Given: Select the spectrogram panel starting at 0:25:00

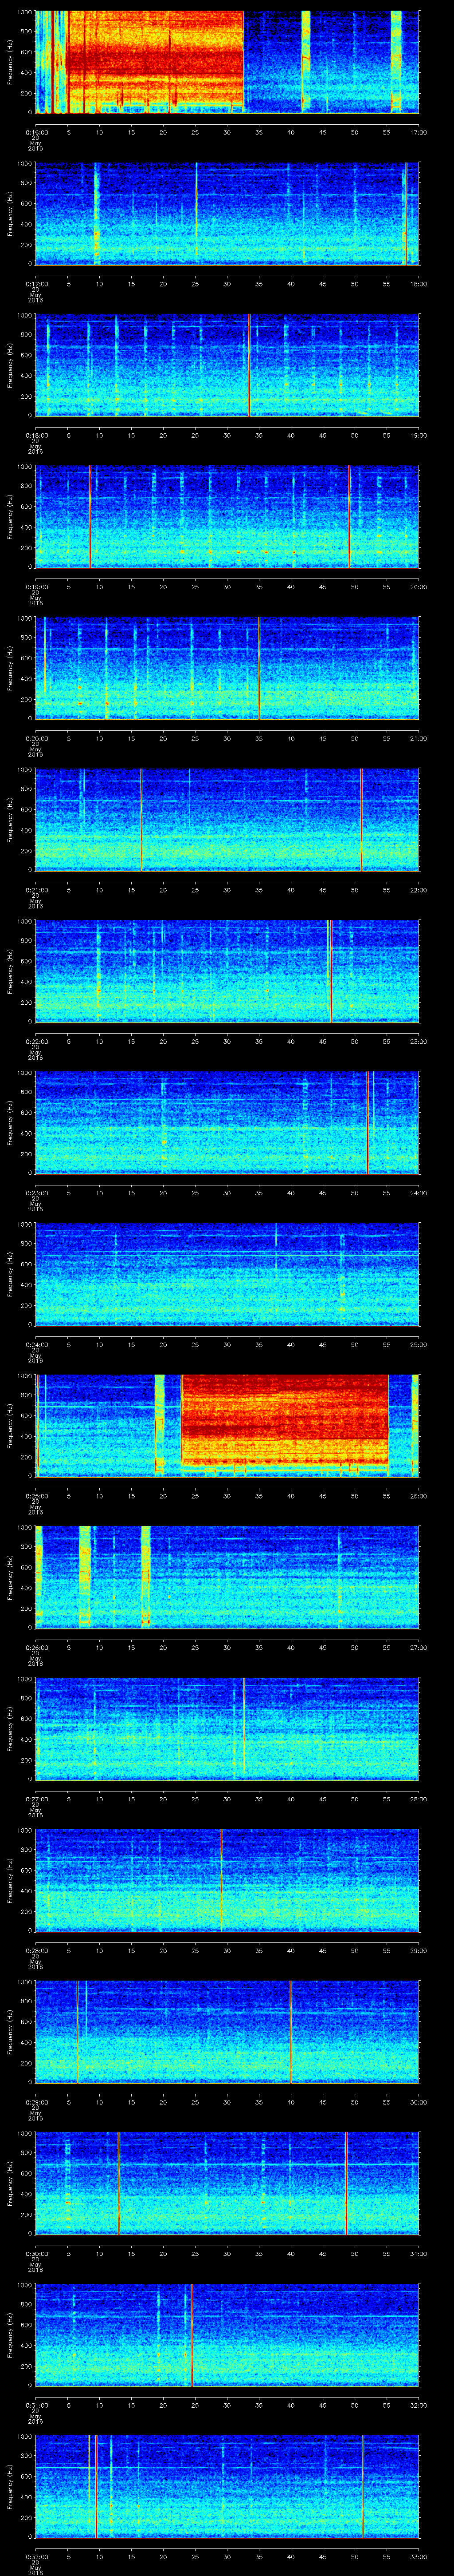Looking at the screenshot, I should pos(227,1425).
